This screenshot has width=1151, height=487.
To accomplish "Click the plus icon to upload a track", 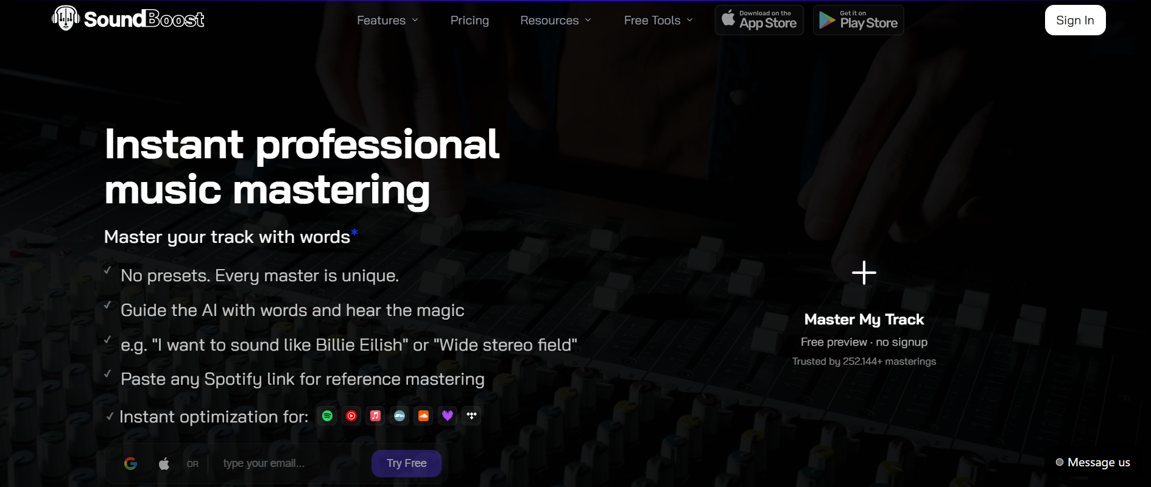I will click(x=864, y=273).
